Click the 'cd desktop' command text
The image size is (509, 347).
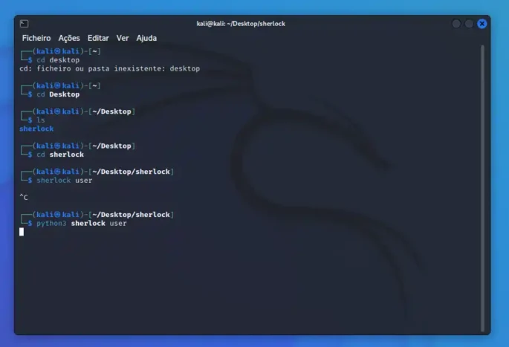tap(58, 60)
